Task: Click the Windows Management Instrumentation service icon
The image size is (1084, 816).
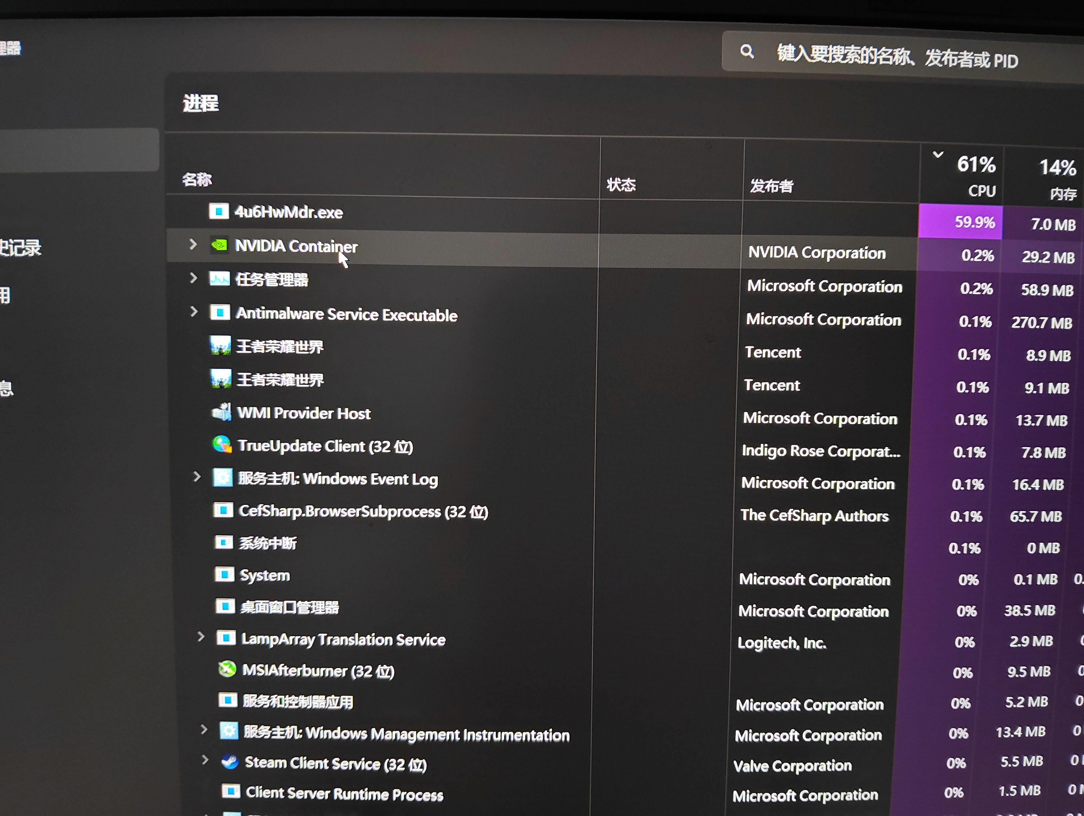Action: pos(228,731)
